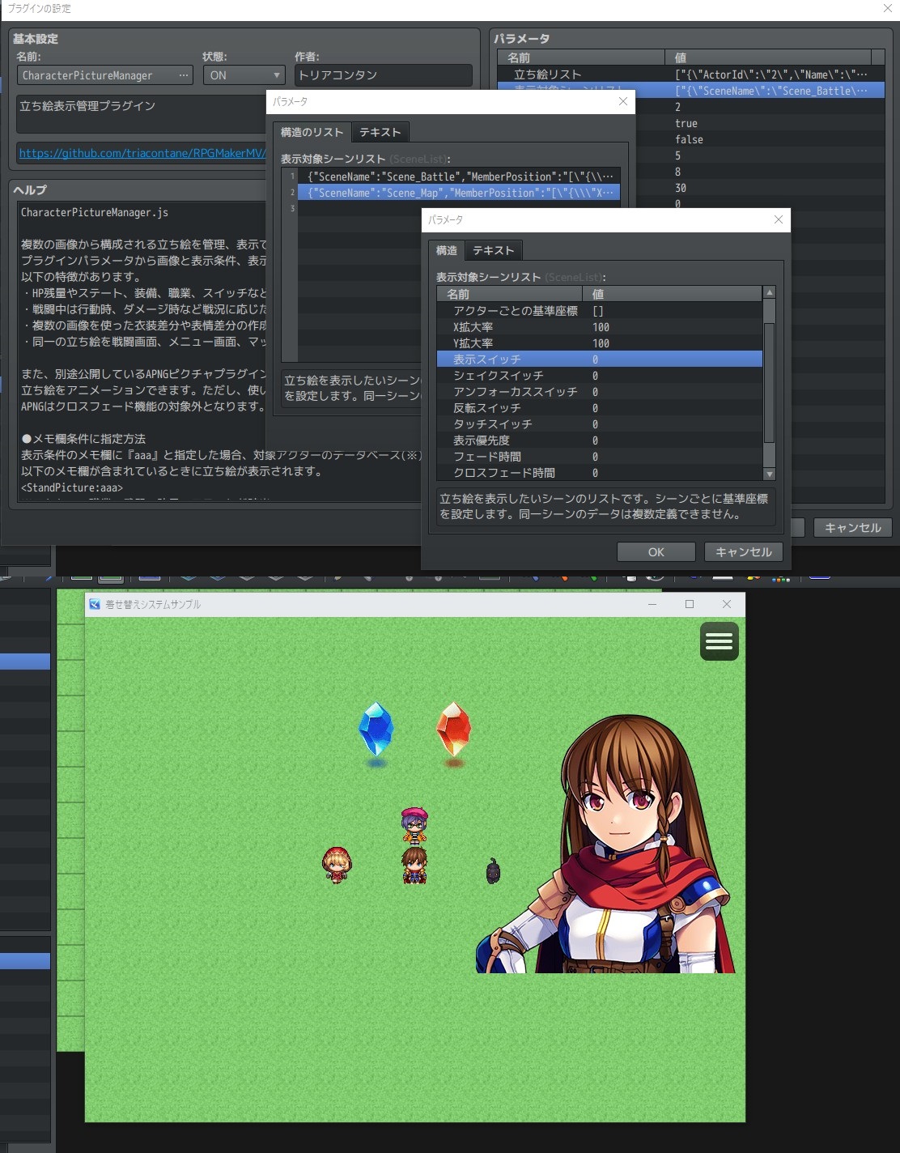
Task: Switch to テキスト tab in front dialog
Action: pos(493,250)
